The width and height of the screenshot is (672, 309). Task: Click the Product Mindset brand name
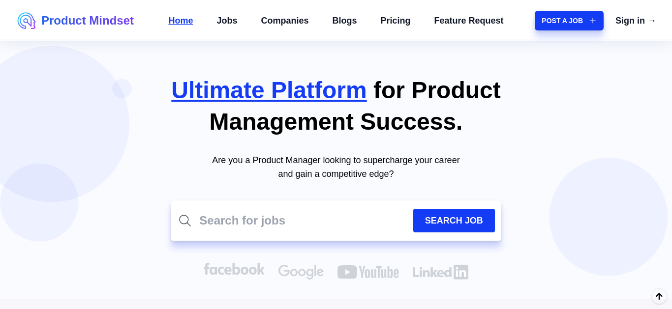[x=88, y=21]
